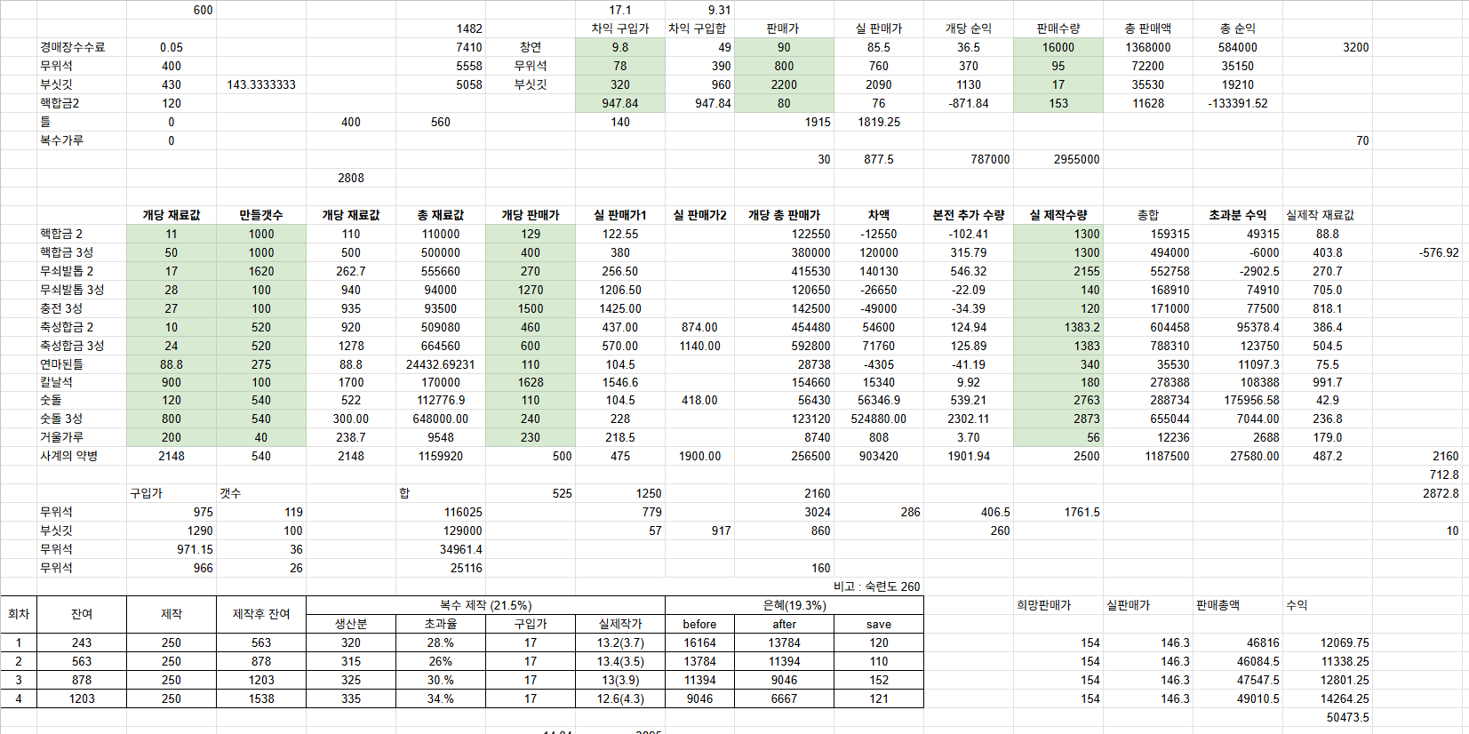The image size is (1469, 734).
Task: Select the cell containing -133391.52
Action: [x=1237, y=103]
